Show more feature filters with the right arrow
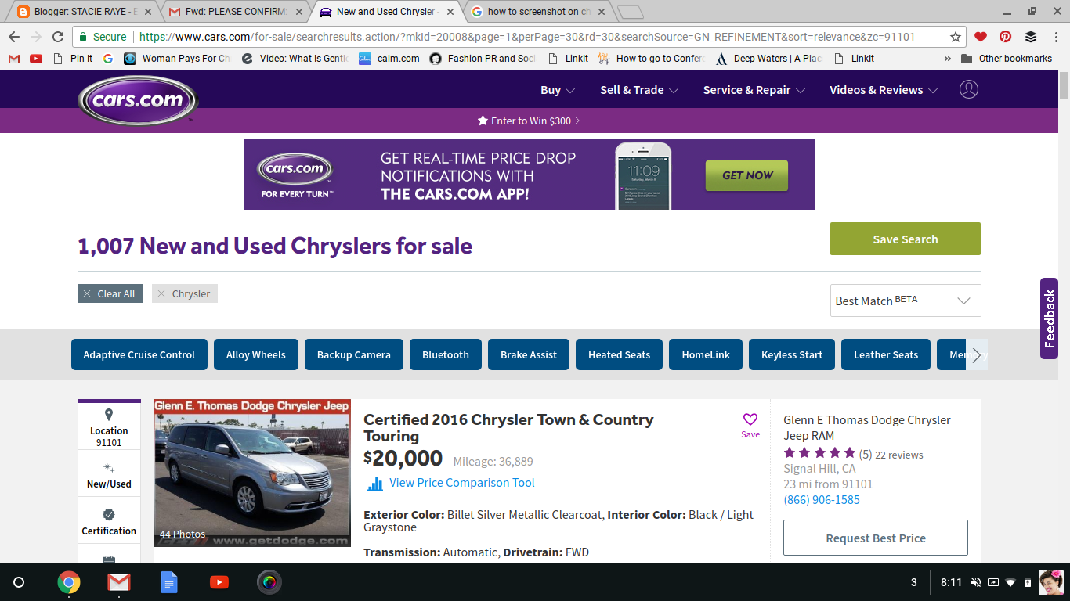The width and height of the screenshot is (1070, 601). (977, 354)
